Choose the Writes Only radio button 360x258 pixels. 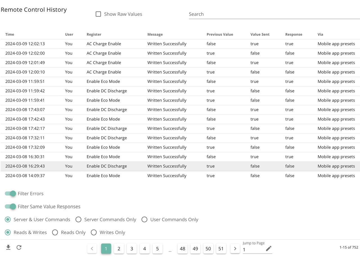pos(94,232)
